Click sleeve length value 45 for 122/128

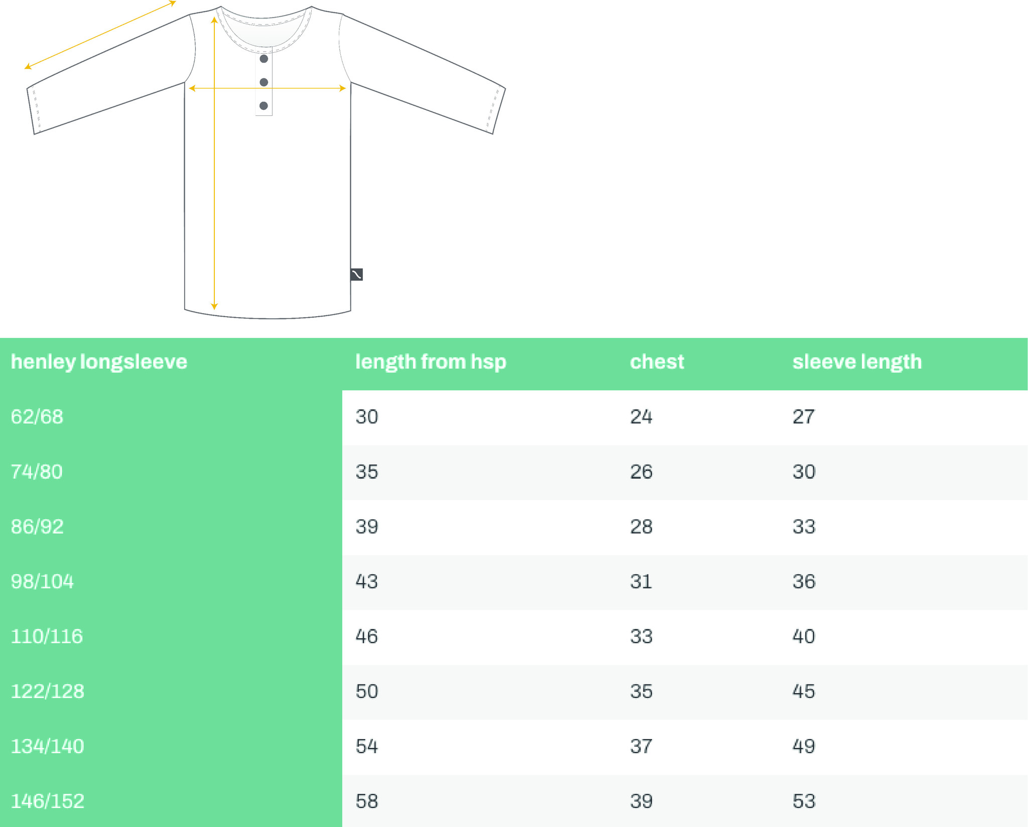click(x=804, y=692)
